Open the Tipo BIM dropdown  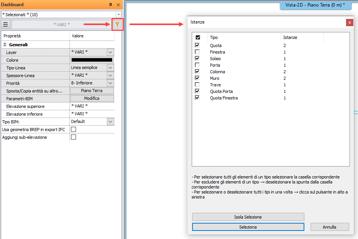point(110,122)
